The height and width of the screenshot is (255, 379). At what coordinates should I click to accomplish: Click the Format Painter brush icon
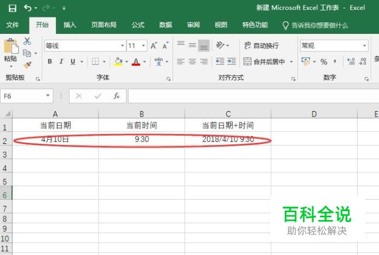(x=27, y=65)
